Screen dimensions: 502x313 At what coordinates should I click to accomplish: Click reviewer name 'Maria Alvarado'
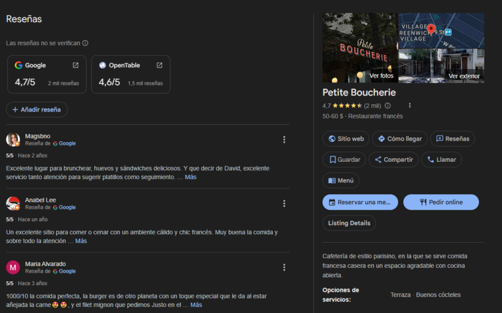click(46, 264)
